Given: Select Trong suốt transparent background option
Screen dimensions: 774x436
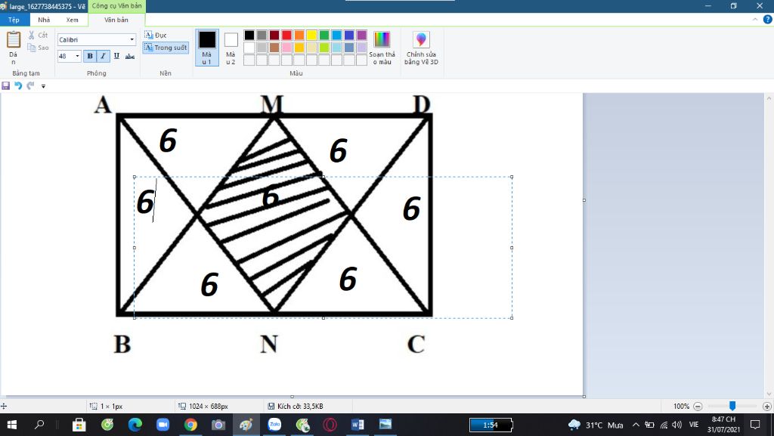Looking at the screenshot, I should point(166,48).
